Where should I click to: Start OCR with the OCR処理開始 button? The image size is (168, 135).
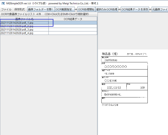[86, 9]
